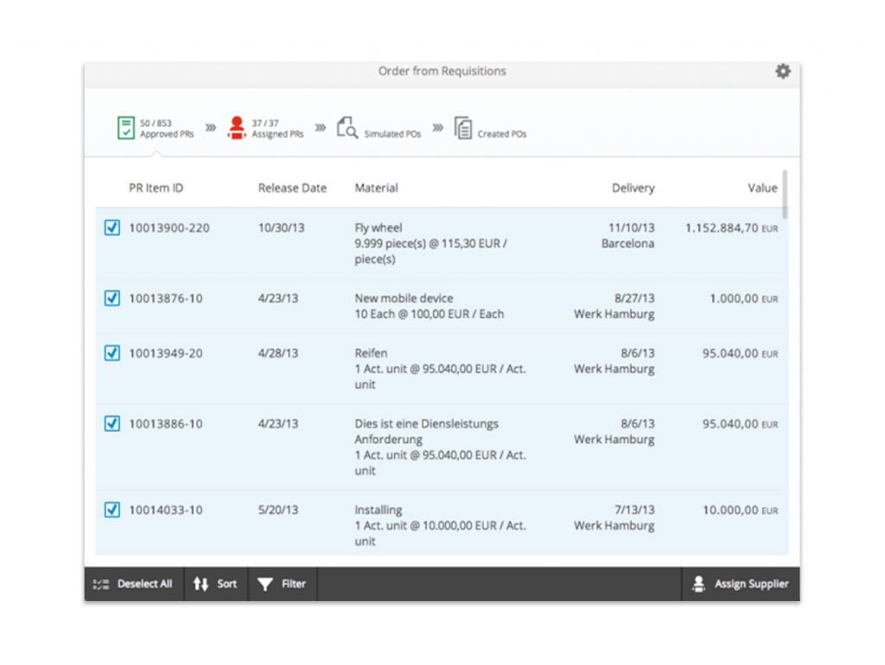Uncheck requisition 10013900-220
This screenshot has height=665, width=885.
tap(111, 228)
